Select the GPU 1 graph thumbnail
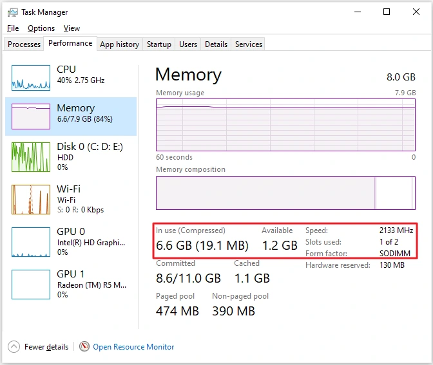 [31, 285]
